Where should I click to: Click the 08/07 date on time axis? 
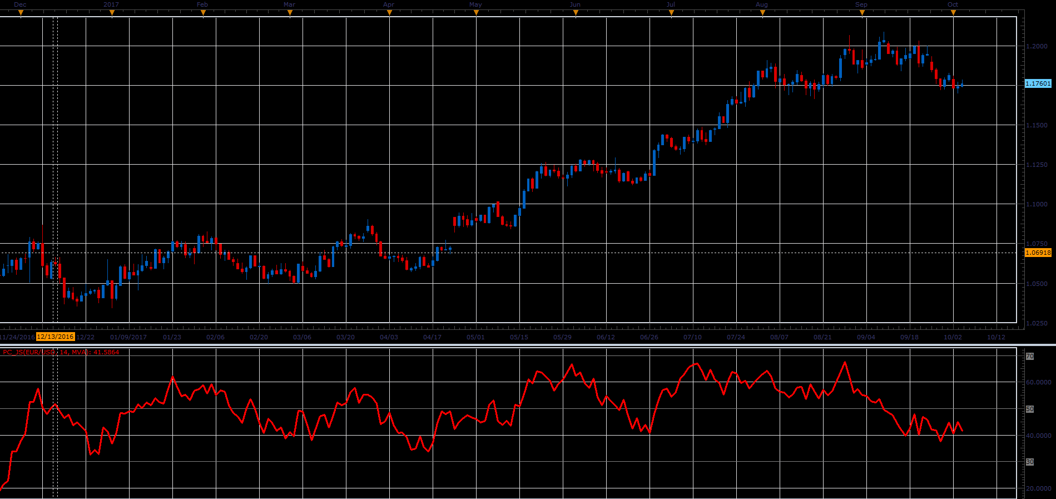click(779, 337)
